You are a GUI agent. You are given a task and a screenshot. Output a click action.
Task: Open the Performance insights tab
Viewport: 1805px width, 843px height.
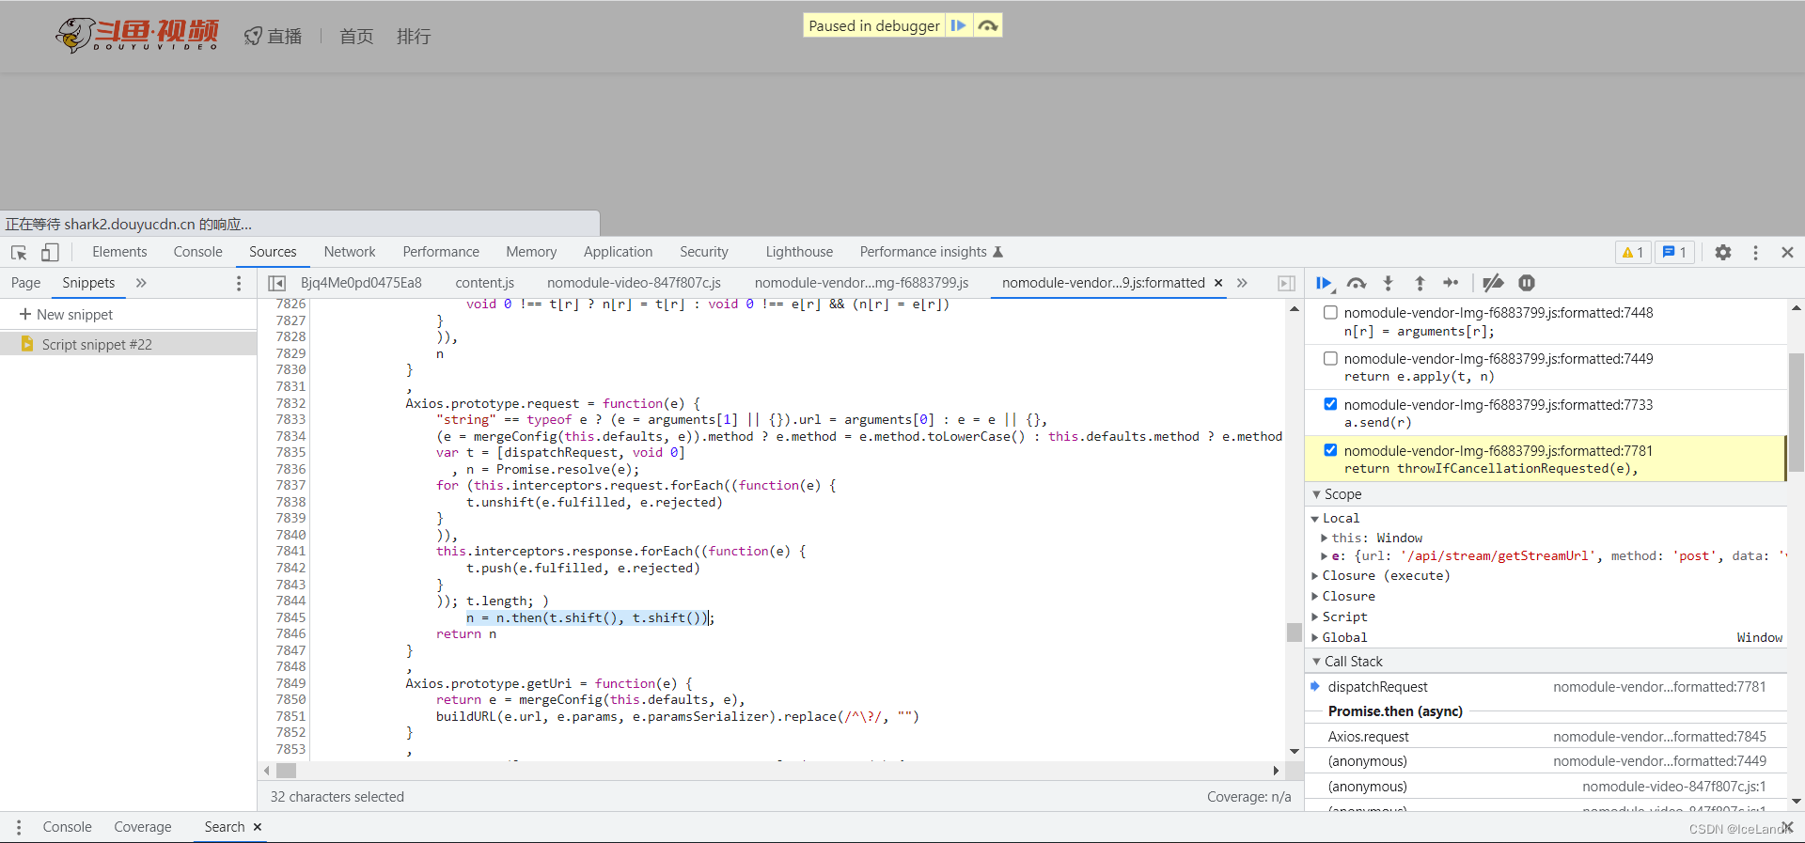click(931, 252)
